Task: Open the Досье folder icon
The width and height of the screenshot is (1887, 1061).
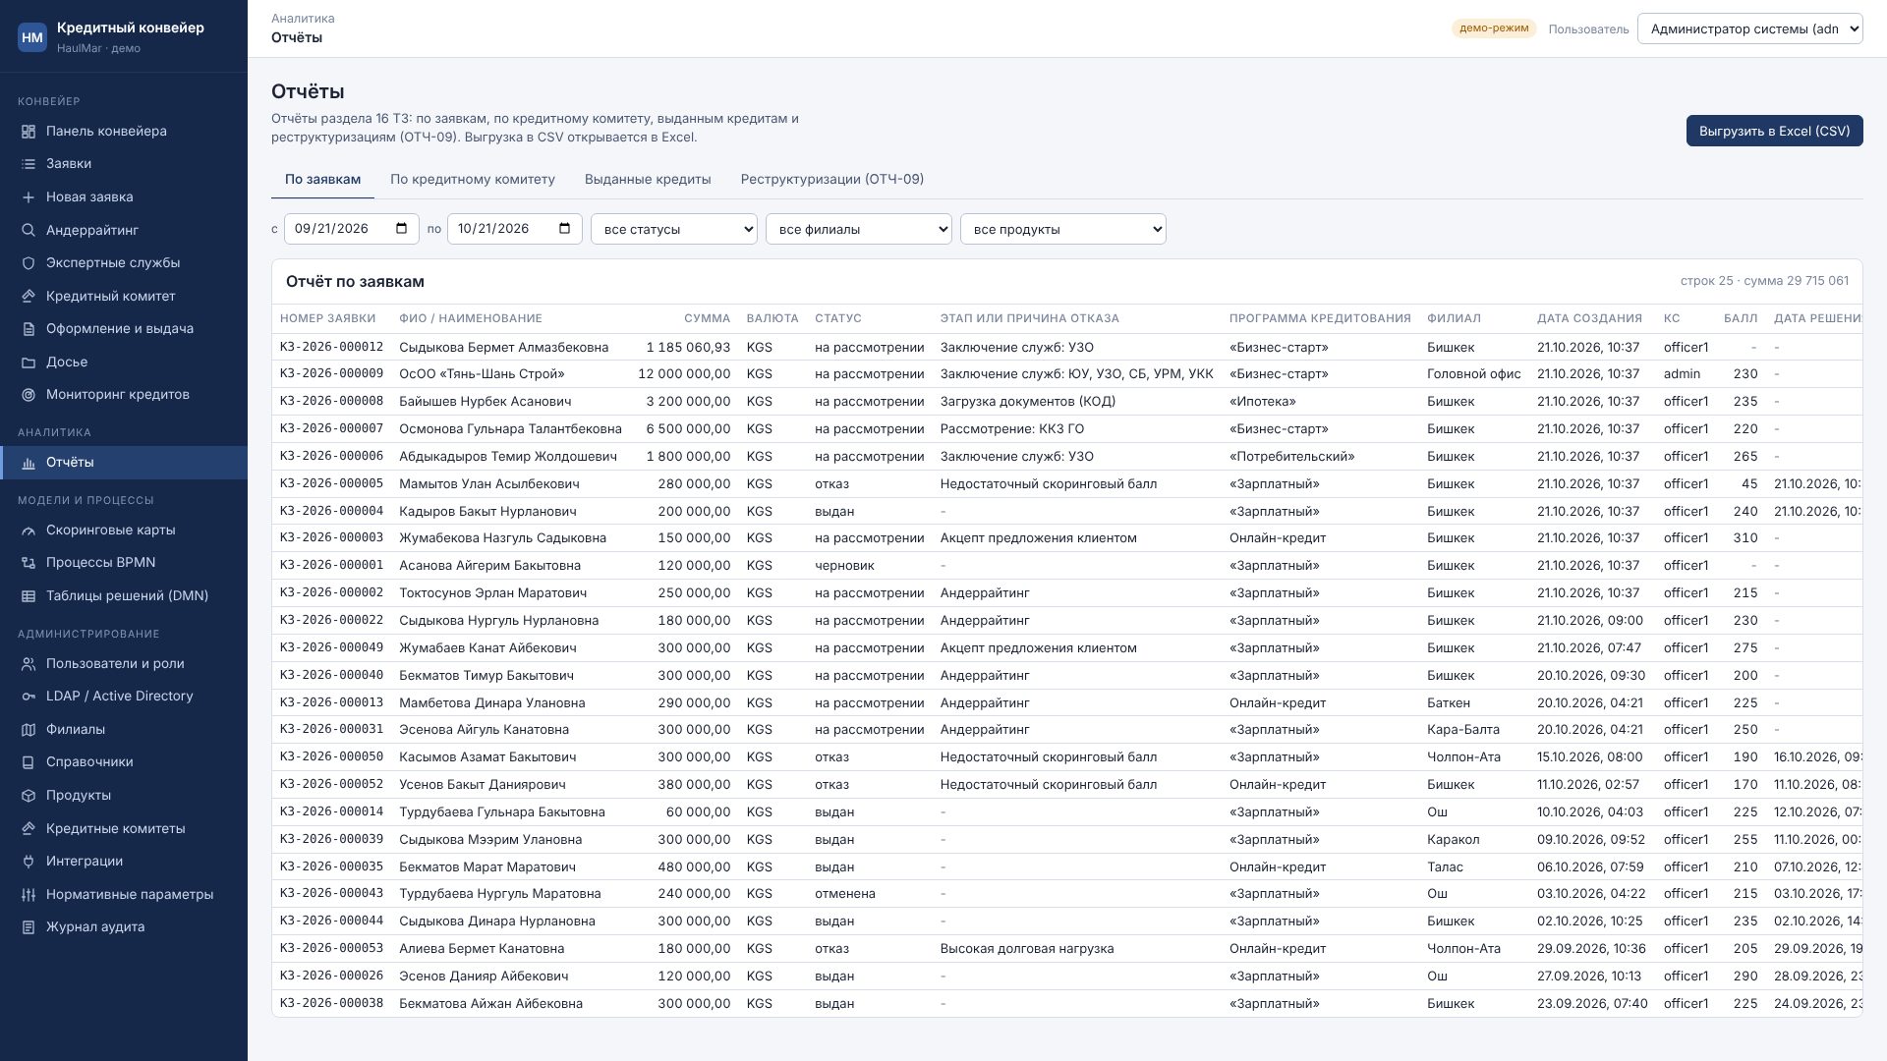Action: (29, 363)
